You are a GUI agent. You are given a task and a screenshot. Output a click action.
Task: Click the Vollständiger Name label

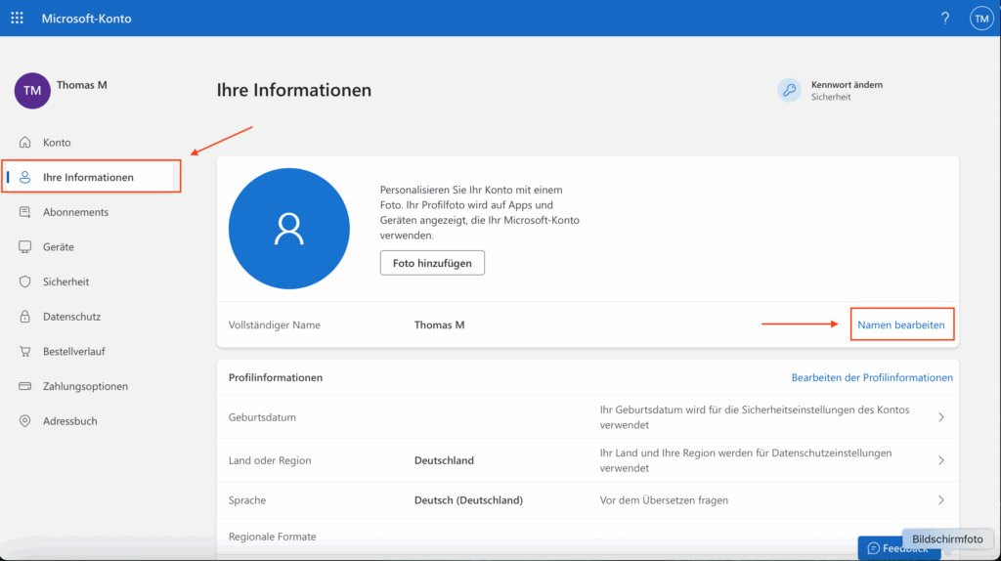point(275,324)
